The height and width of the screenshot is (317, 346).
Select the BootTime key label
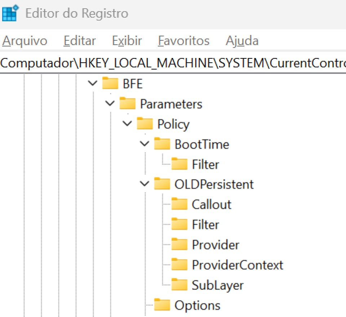202,144
